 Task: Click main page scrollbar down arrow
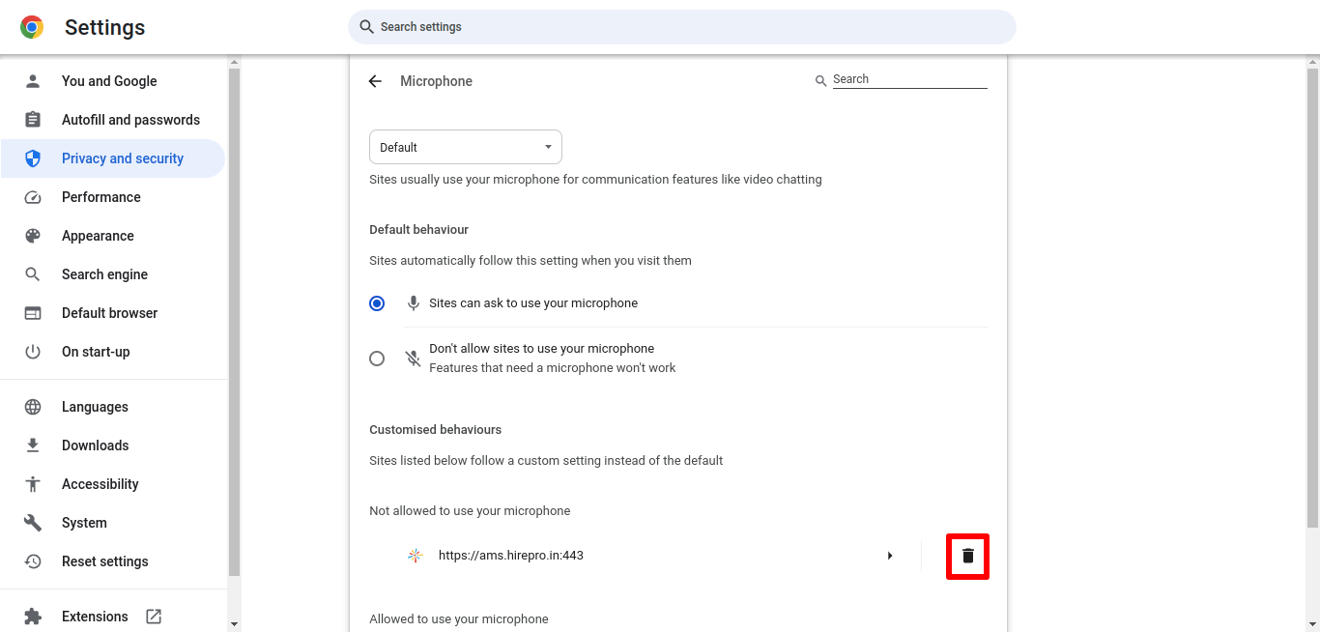point(1312,624)
